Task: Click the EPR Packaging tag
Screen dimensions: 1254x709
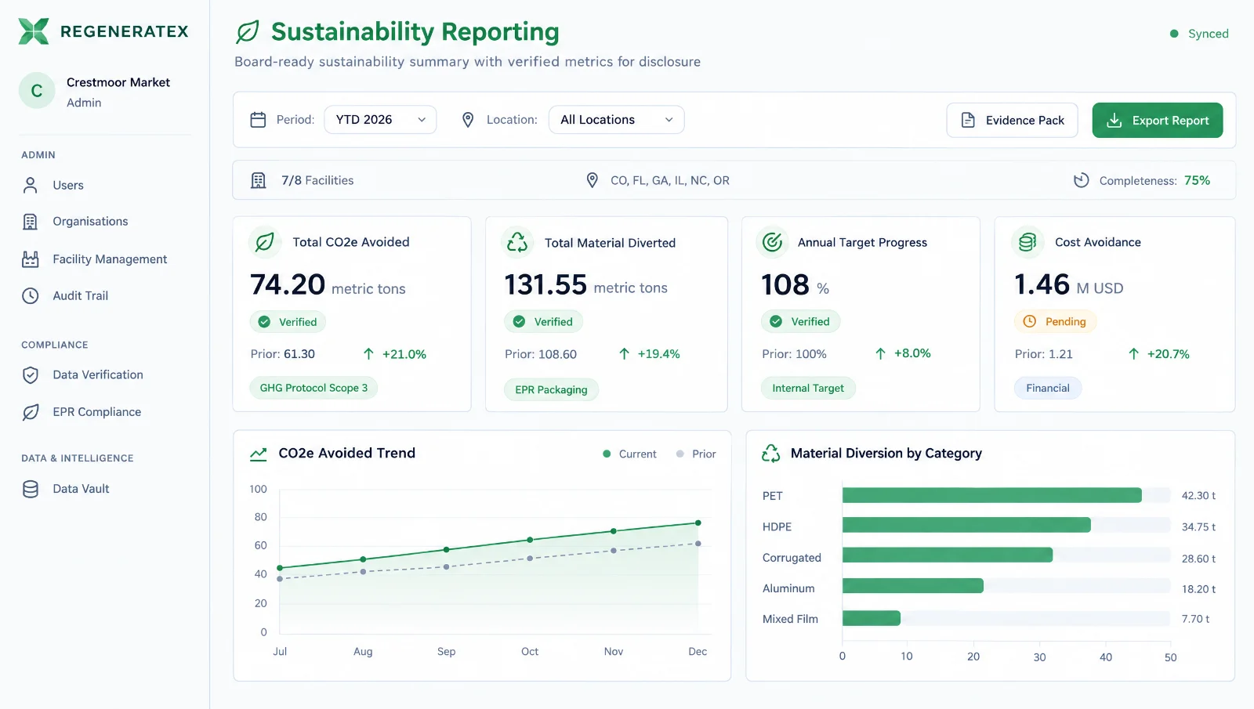Action: 551,389
